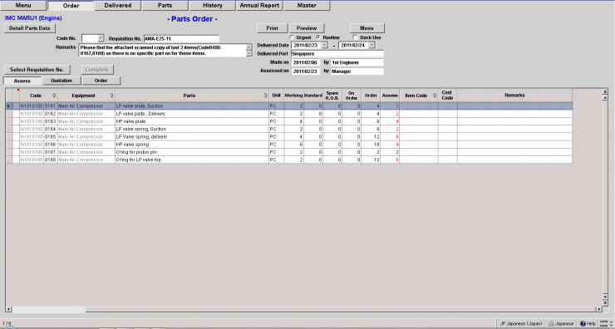Screen dimensions: 615x329
Task: Switch to the Quotation sub-tab
Action: click(61, 81)
